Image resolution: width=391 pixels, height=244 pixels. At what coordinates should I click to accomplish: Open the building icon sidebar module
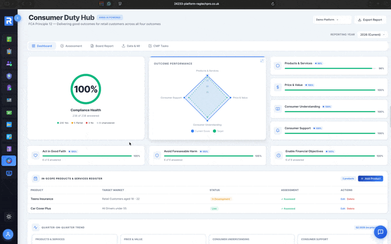coord(9,52)
